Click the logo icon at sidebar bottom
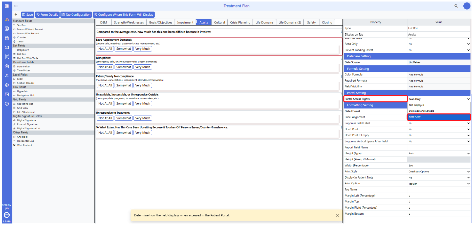Viewport: 474px width, 226px height. tap(7, 215)
